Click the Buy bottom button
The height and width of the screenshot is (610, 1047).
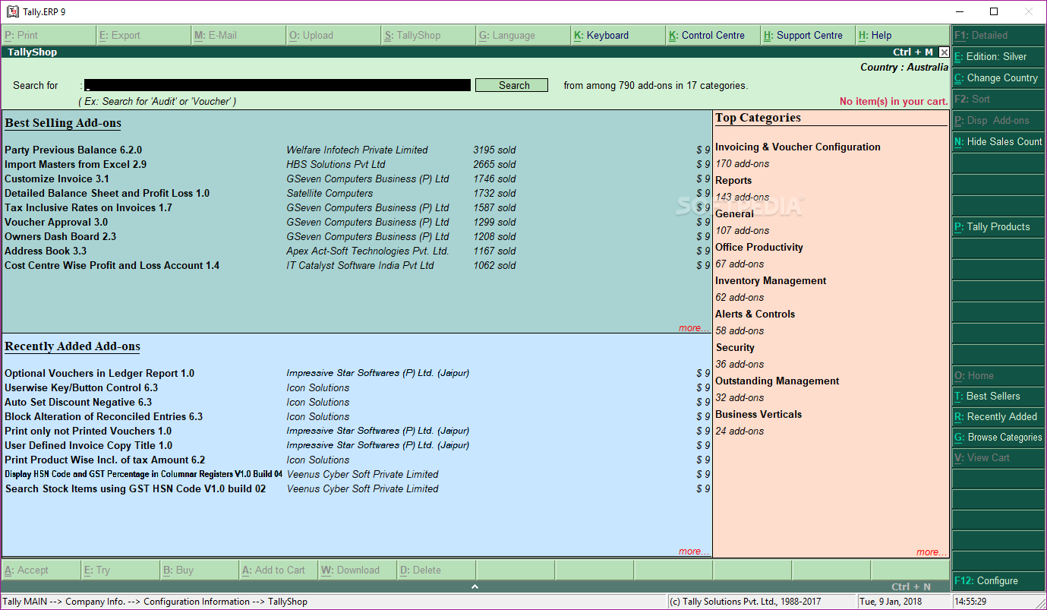coord(198,570)
